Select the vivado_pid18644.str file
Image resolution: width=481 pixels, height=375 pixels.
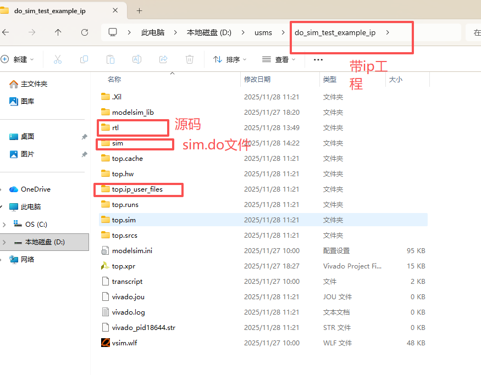pyautogui.click(x=263, y=328)
